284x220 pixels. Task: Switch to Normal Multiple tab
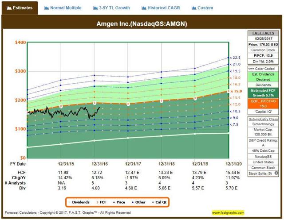[x=63, y=8]
